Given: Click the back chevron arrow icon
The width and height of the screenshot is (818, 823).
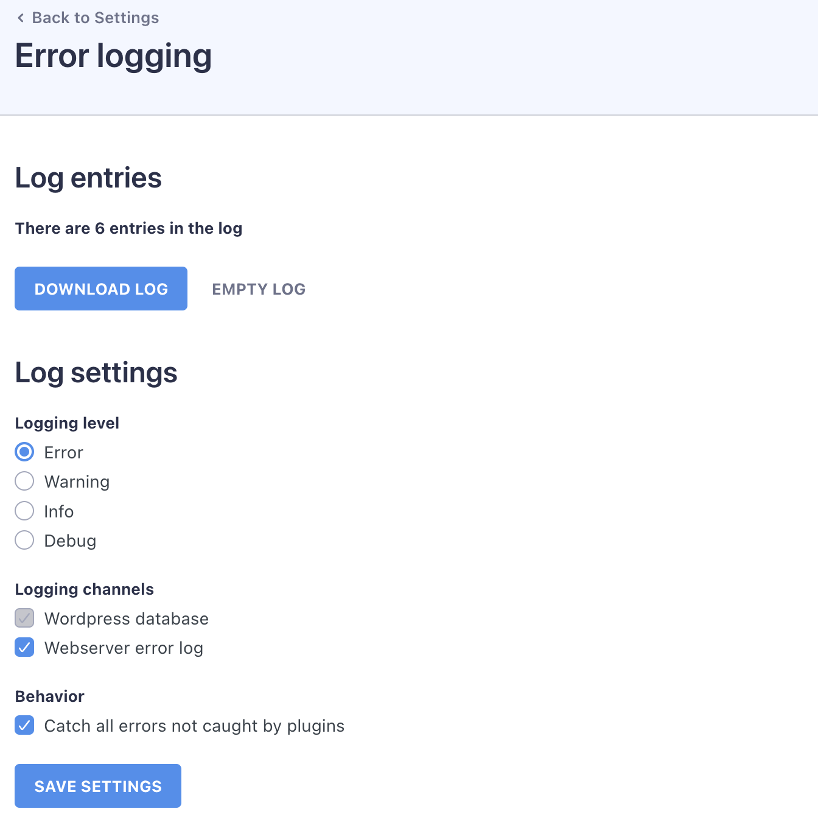Looking at the screenshot, I should point(21,18).
